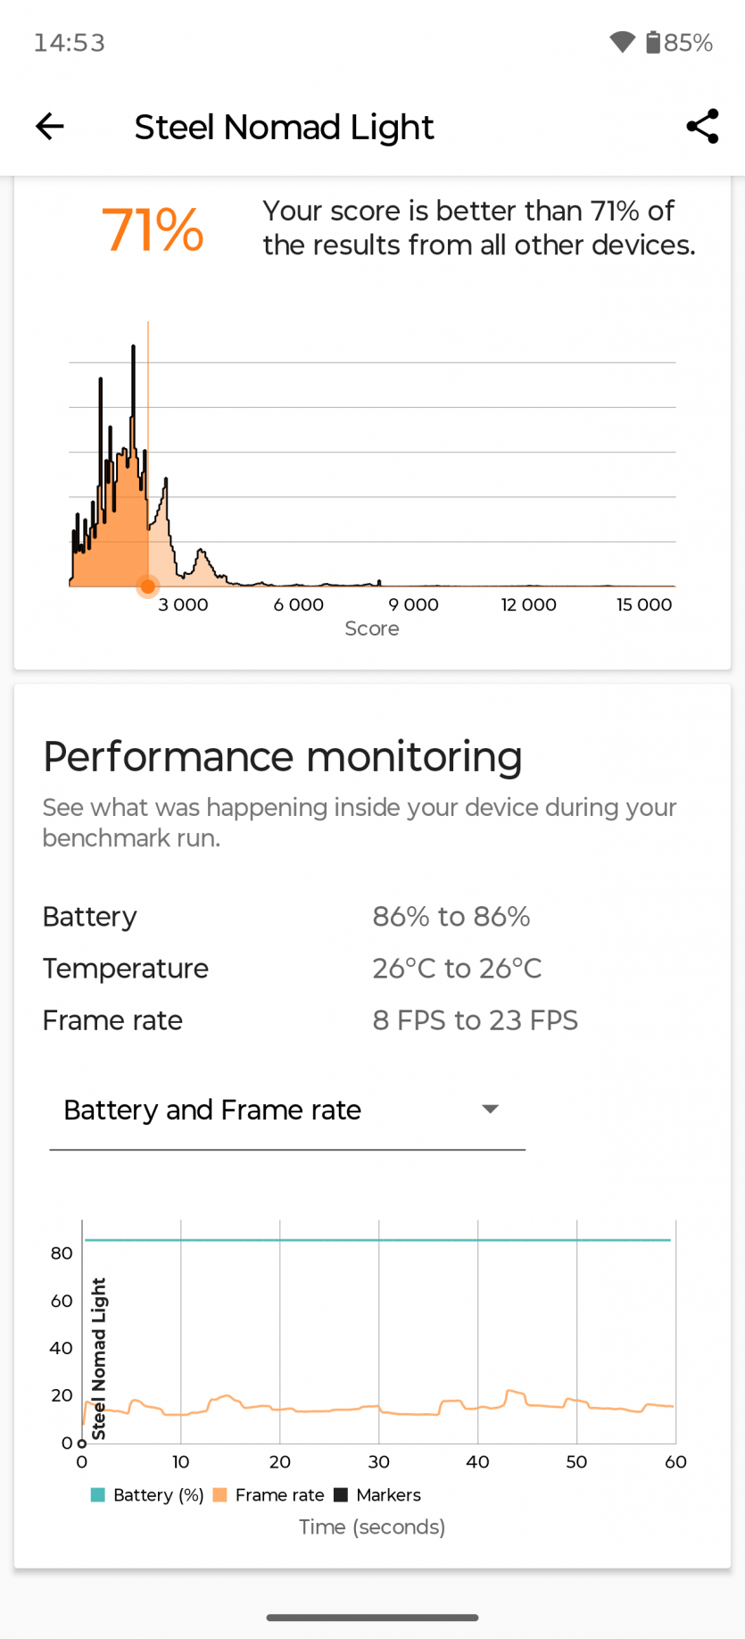The width and height of the screenshot is (745, 1639).
Task: Tap the battery status icon
Action: click(x=653, y=42)
